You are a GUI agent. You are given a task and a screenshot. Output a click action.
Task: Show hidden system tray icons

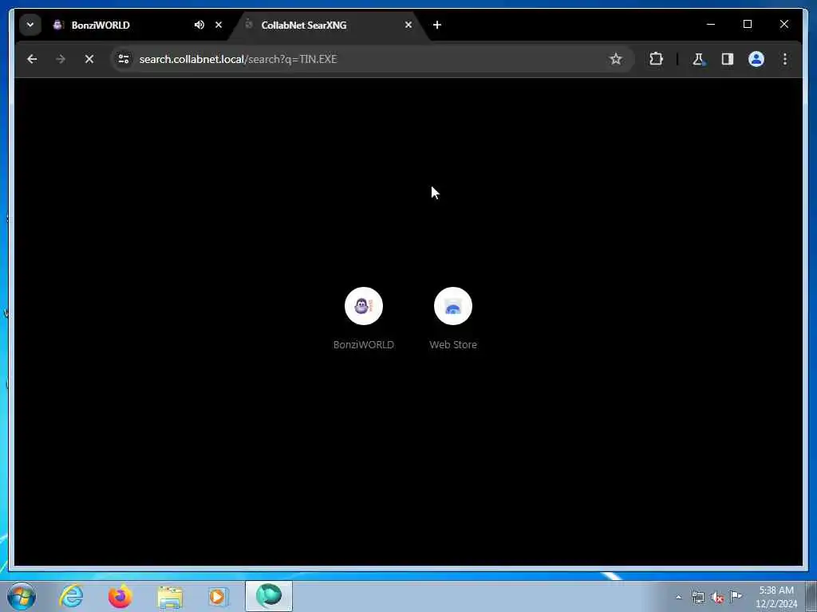click(x=678, y=597)
